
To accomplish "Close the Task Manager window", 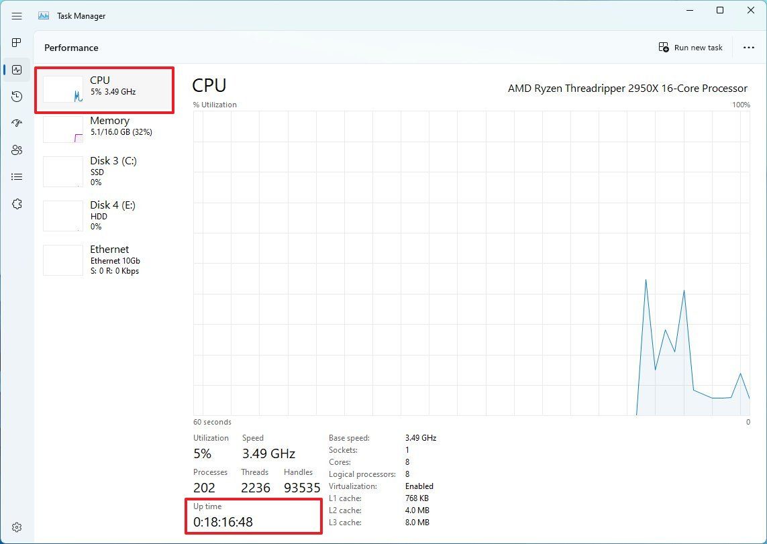I will pos(751,10).
